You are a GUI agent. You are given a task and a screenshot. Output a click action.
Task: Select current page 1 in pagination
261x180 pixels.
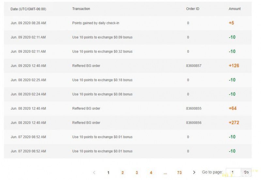click(108, 173)
